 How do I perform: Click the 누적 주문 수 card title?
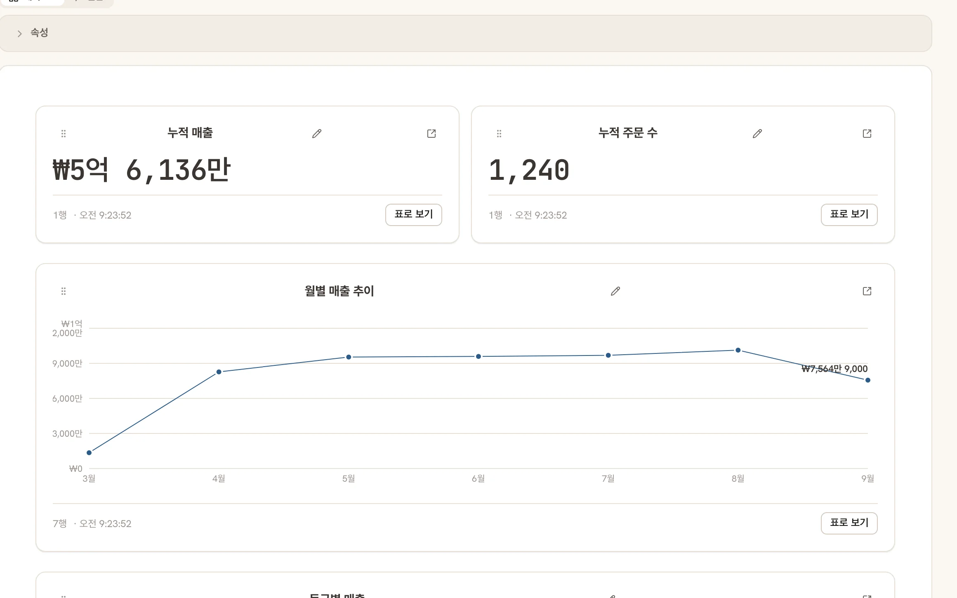coord(628,133)
